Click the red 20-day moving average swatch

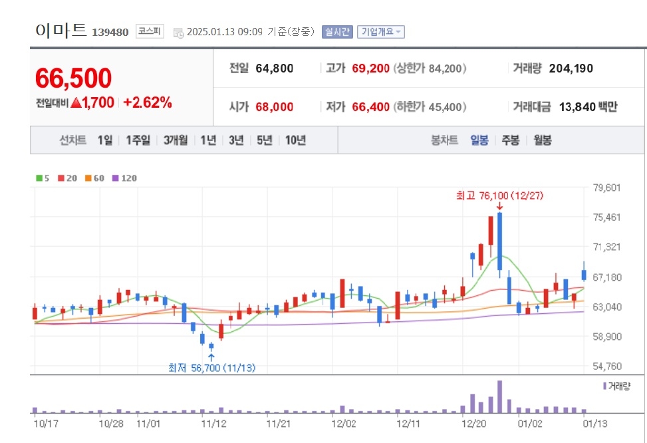(x=61, y=178)
